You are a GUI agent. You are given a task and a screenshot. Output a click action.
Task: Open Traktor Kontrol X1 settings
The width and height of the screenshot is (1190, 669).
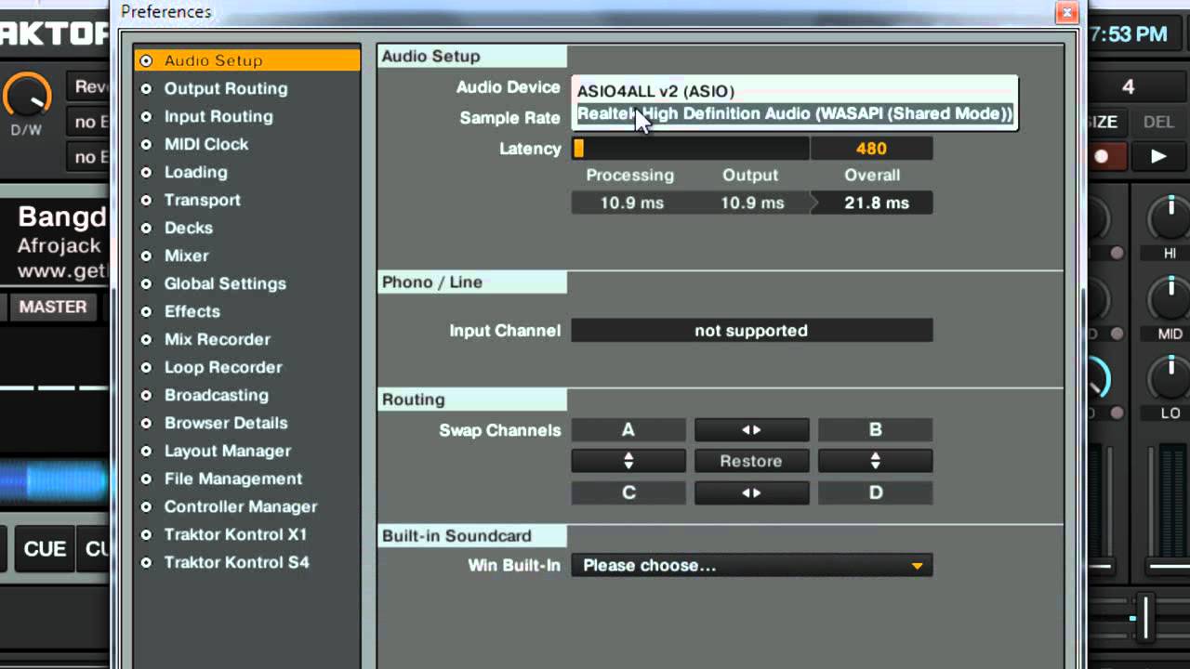tap(235, 534)
